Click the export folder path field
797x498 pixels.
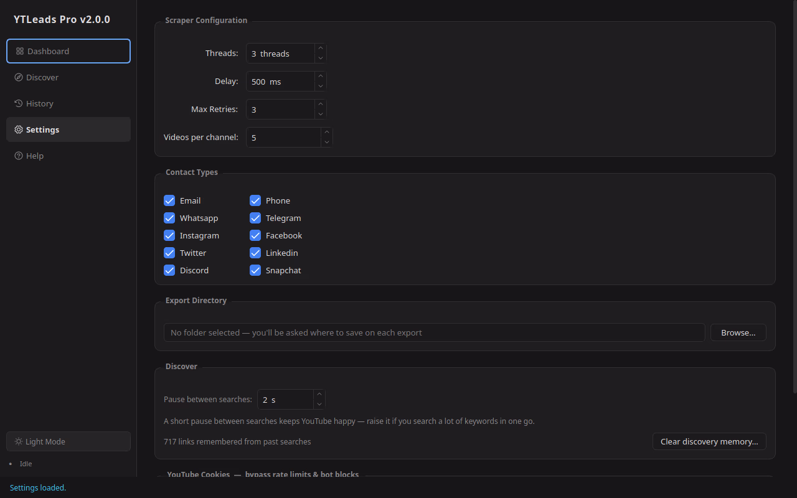pyautogui.click(x=435, y=332)
